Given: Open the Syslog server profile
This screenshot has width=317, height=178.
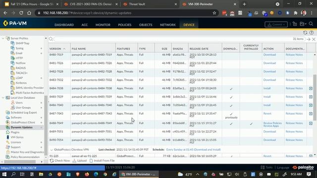Looking at the screenshot, I should point(19,48).
